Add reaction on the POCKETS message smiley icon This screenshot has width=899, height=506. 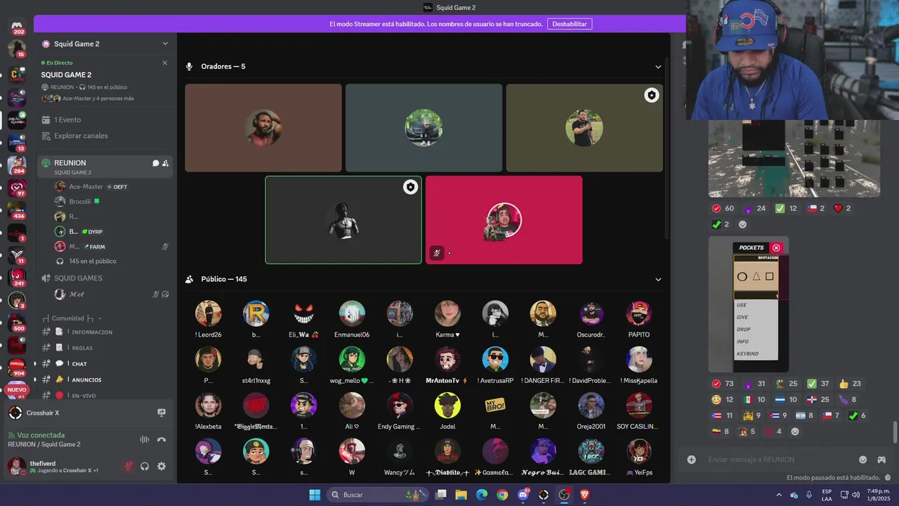pos(795,432)
